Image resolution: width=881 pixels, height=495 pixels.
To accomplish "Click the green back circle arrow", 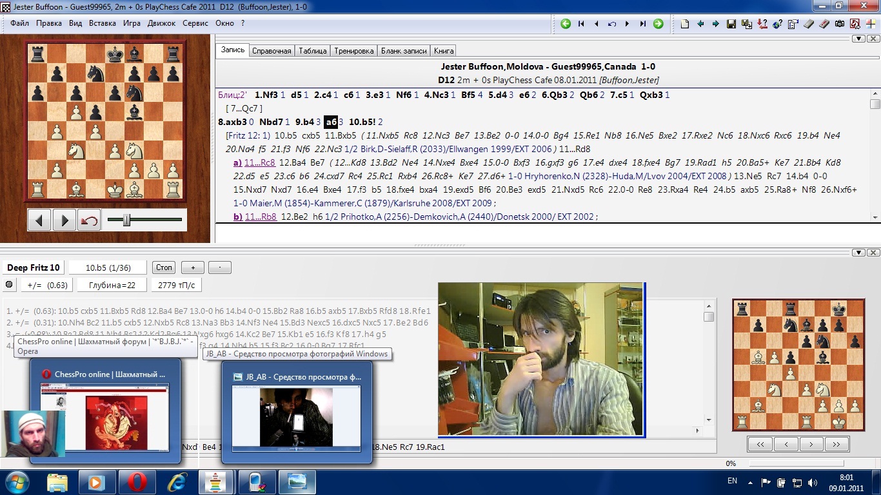I will coord(566,24).
